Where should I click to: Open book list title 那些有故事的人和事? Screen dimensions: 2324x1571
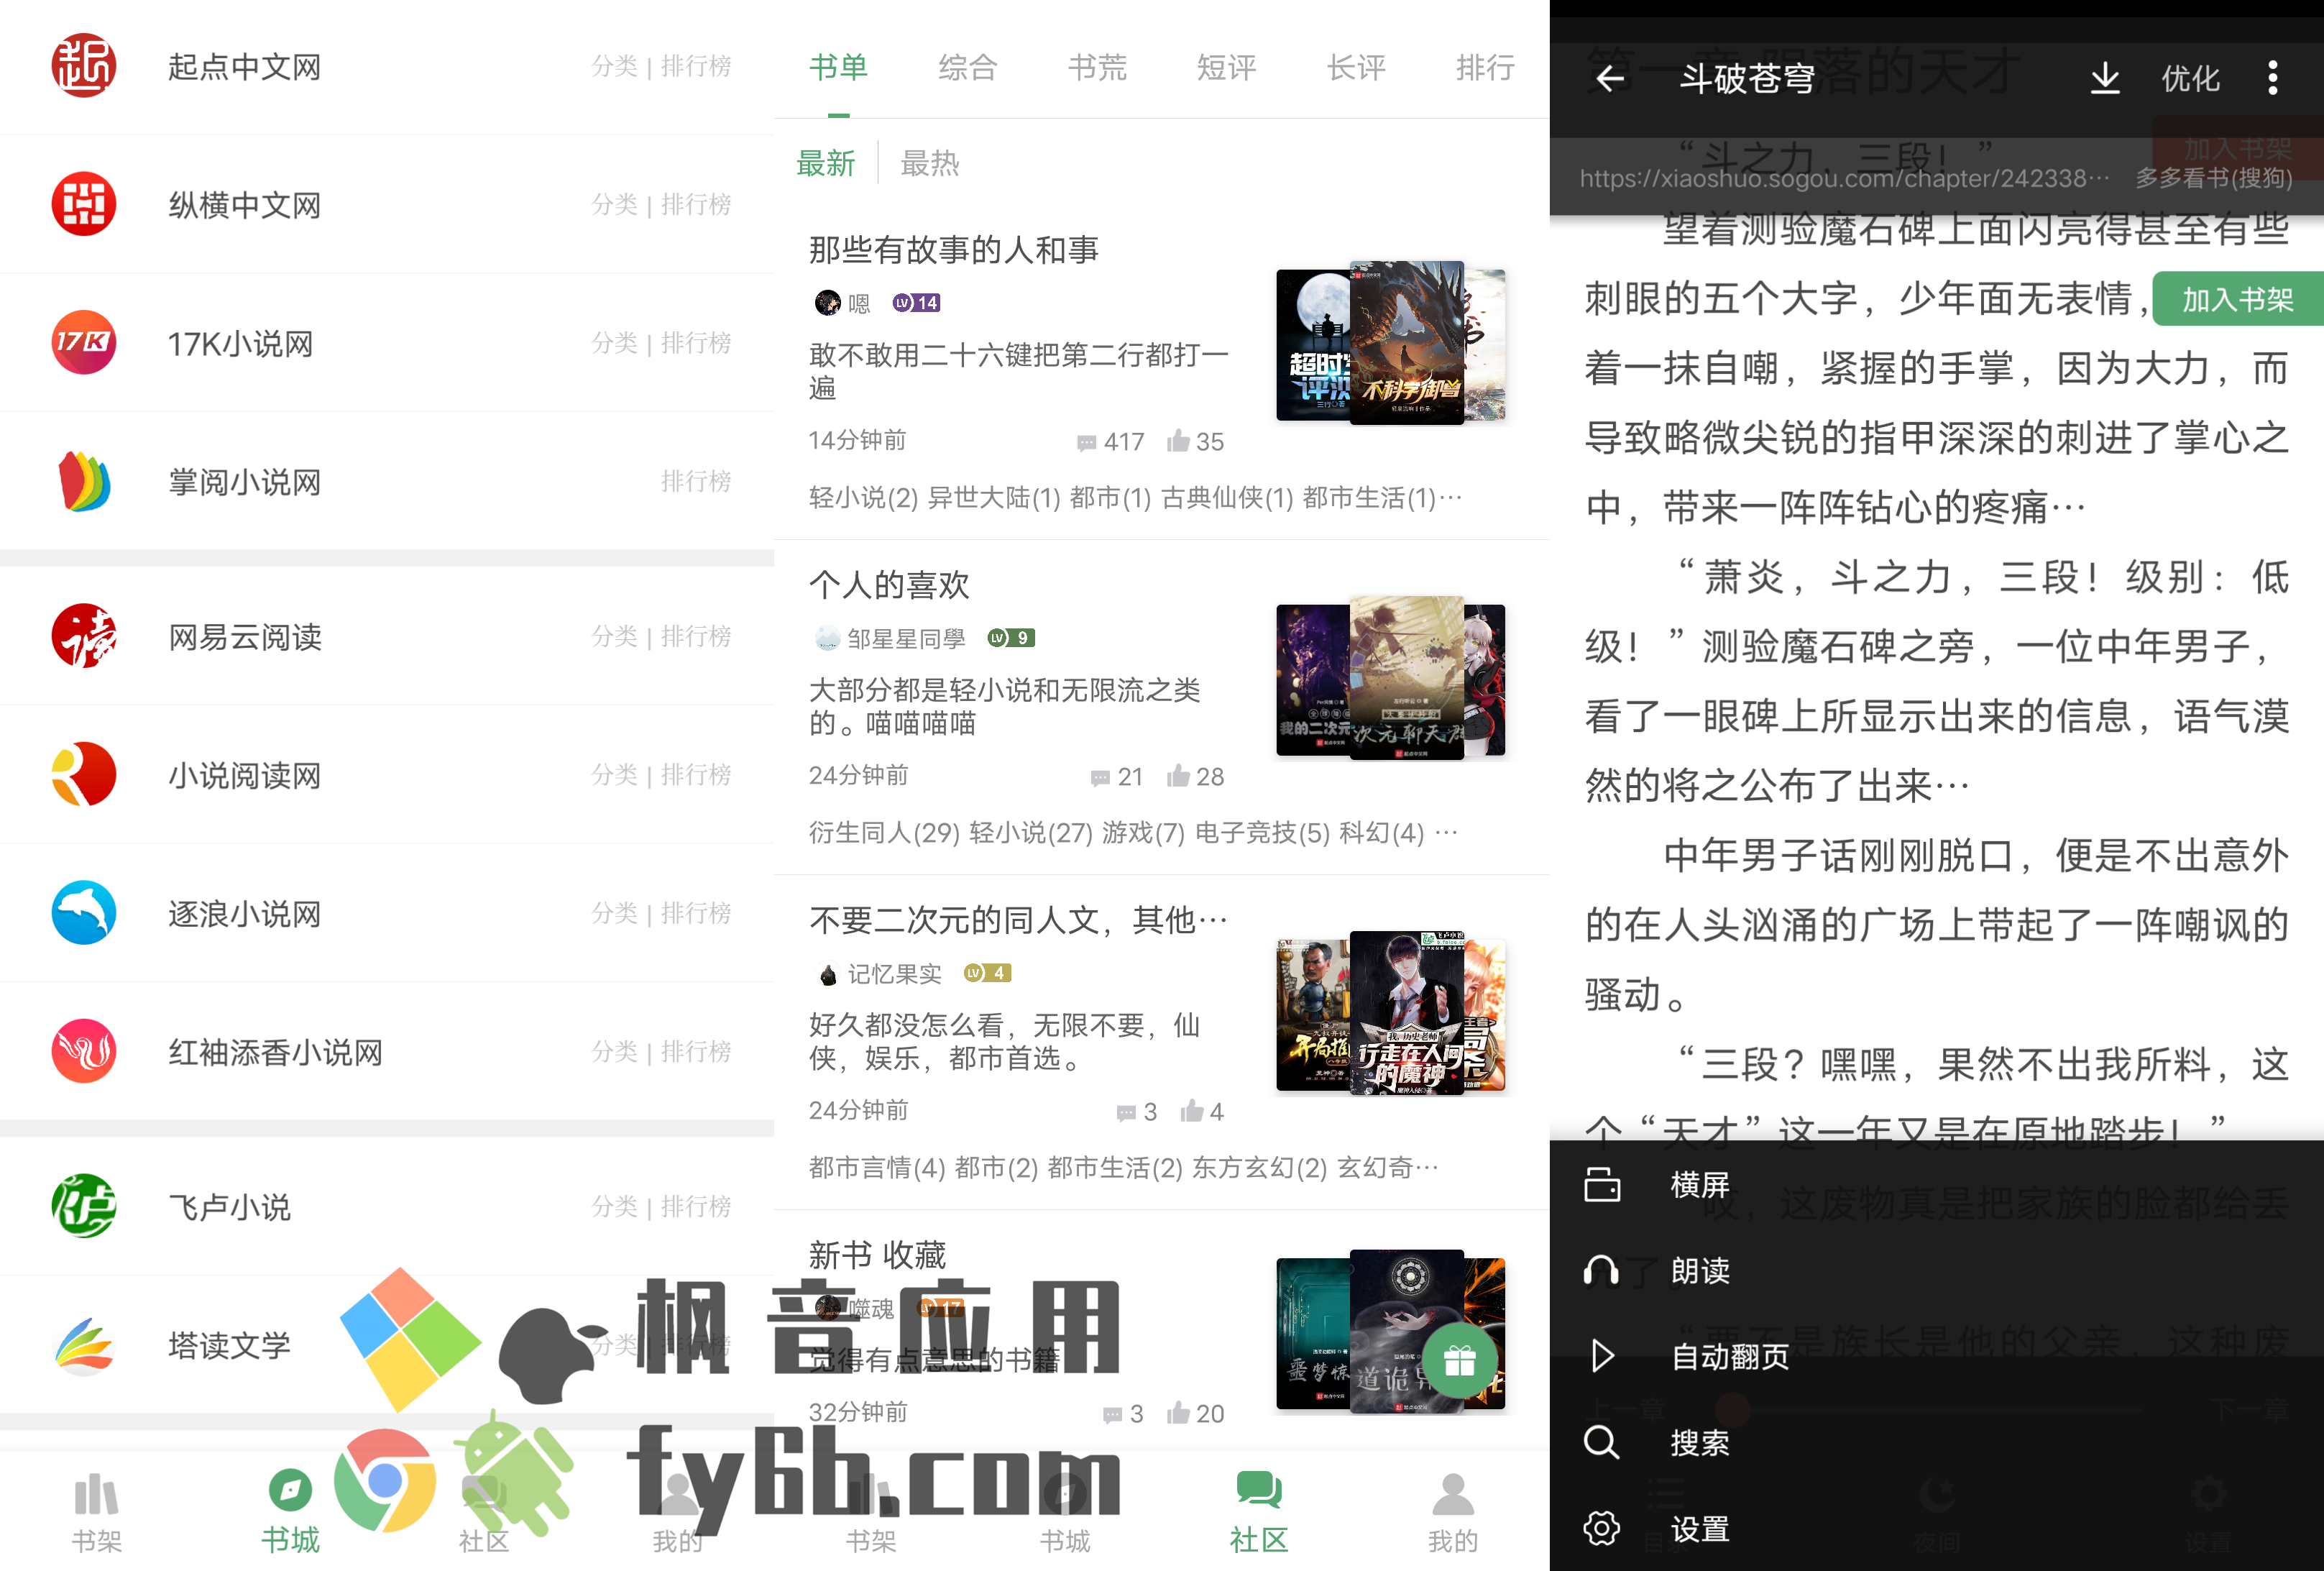click(953, 249)
